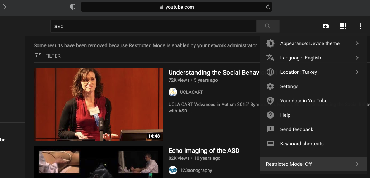
Task: Open the UCLACART channel avatar
Action: tap(173, 92)
